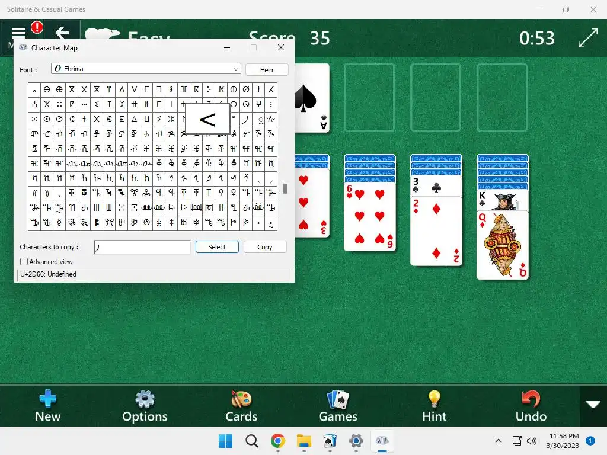
Task: Click the empty last foundation slot
Action: tap(502, 98)
